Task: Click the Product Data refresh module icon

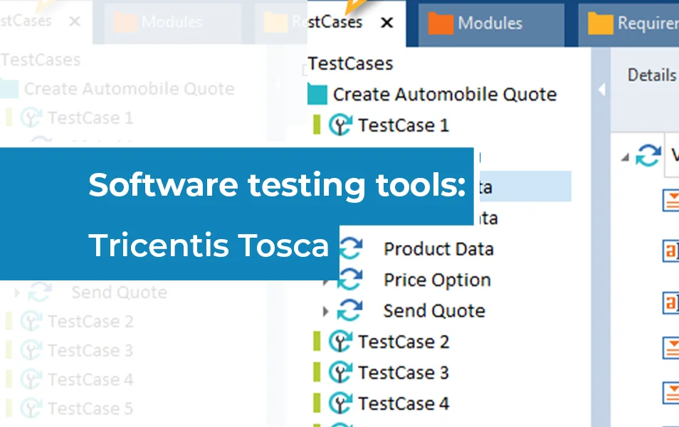Action: pyautogui.click(x=350, y=248)
